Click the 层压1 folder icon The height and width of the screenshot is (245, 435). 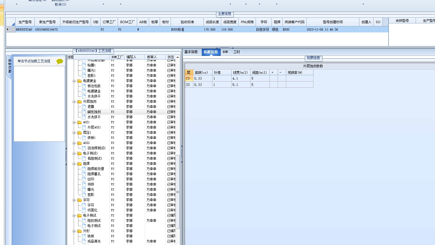point(80,133)
